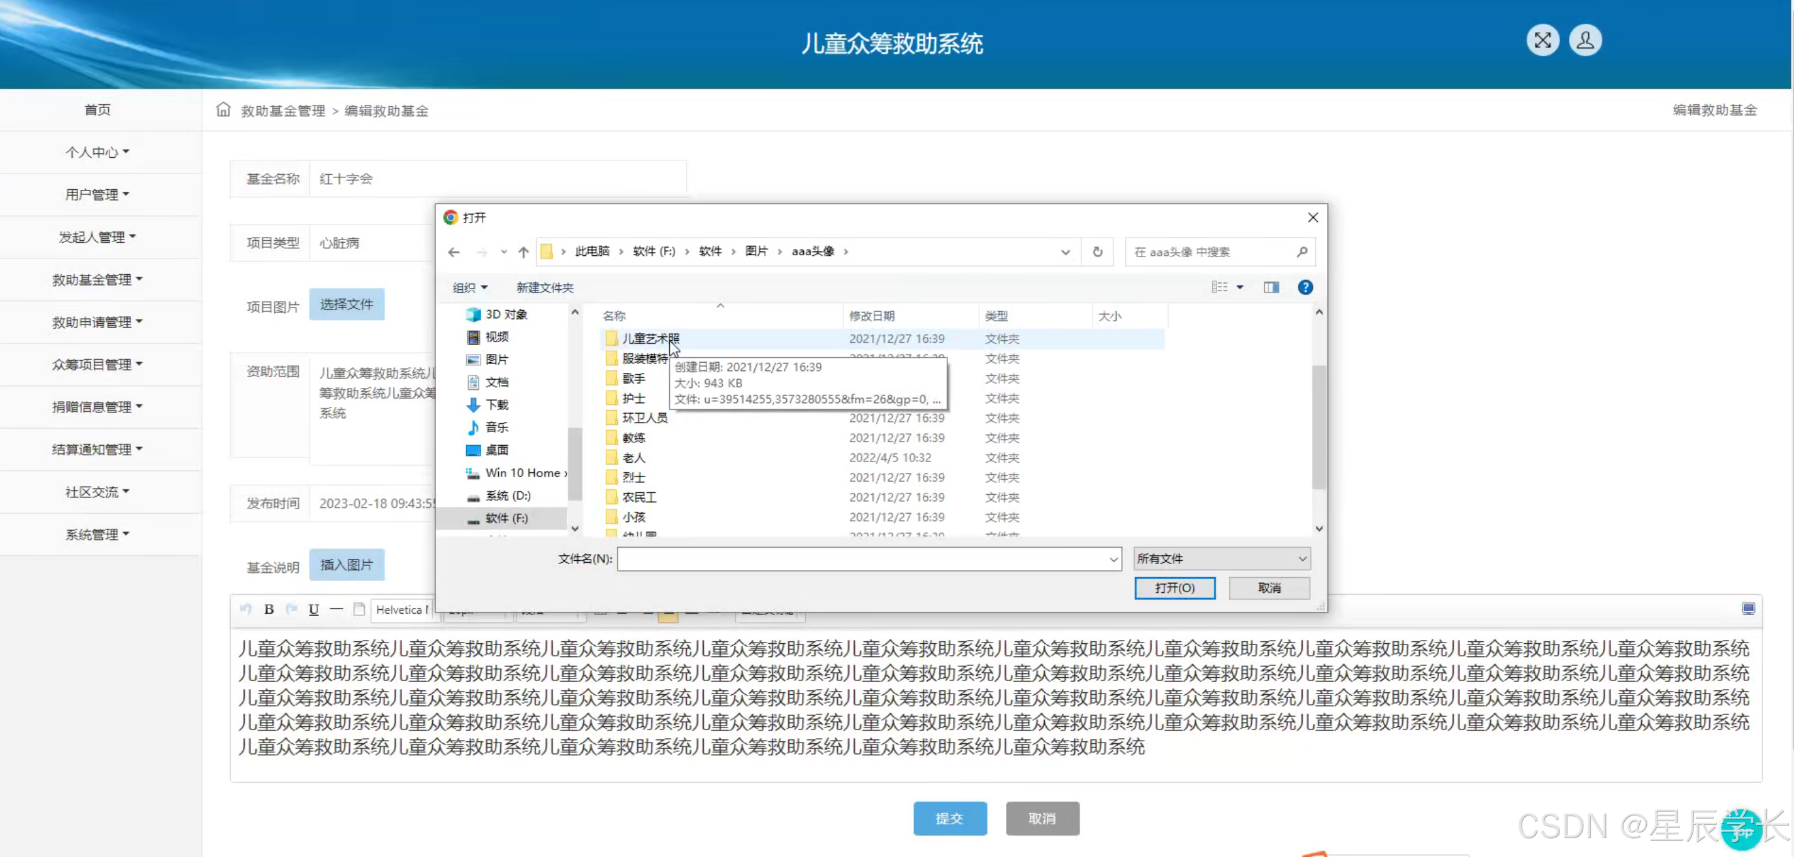Open the 组织 dropdown menu

470,288
